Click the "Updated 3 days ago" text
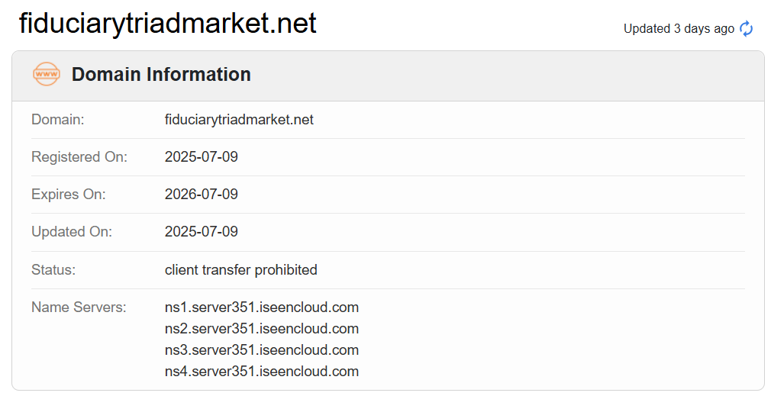 [x=679, y=29]
